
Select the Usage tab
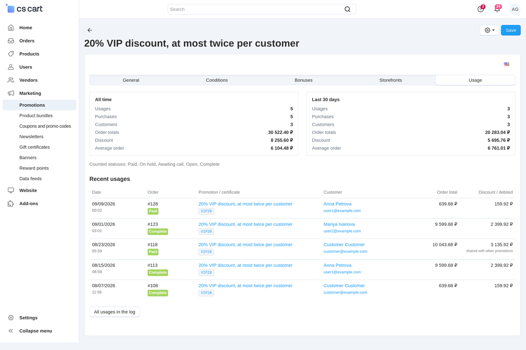(x=475, y=80)
